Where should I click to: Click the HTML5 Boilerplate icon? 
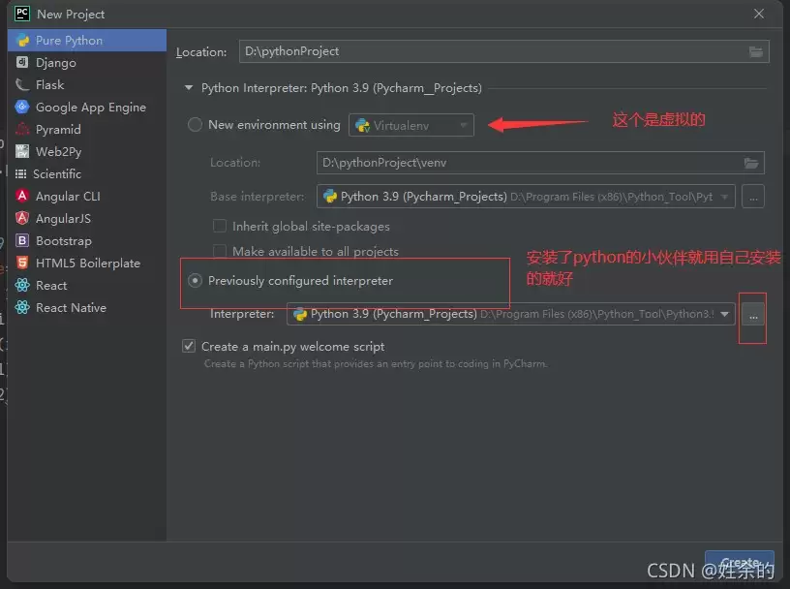[22, 263]
